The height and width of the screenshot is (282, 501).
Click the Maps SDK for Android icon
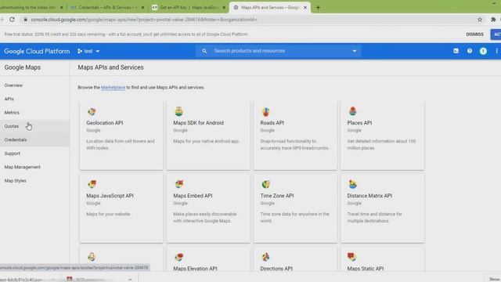[x=178, y=111]
